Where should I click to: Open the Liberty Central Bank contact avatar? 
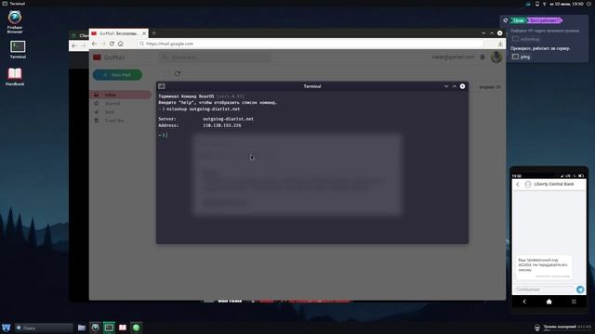tap(528, 184)
